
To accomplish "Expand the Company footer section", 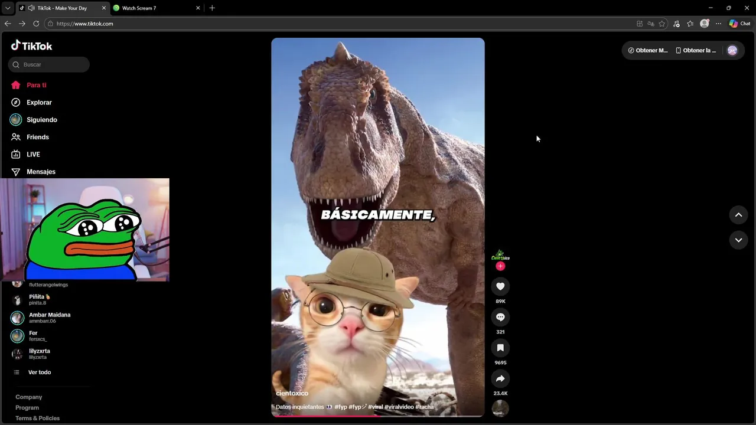I will tap(29, 397).
